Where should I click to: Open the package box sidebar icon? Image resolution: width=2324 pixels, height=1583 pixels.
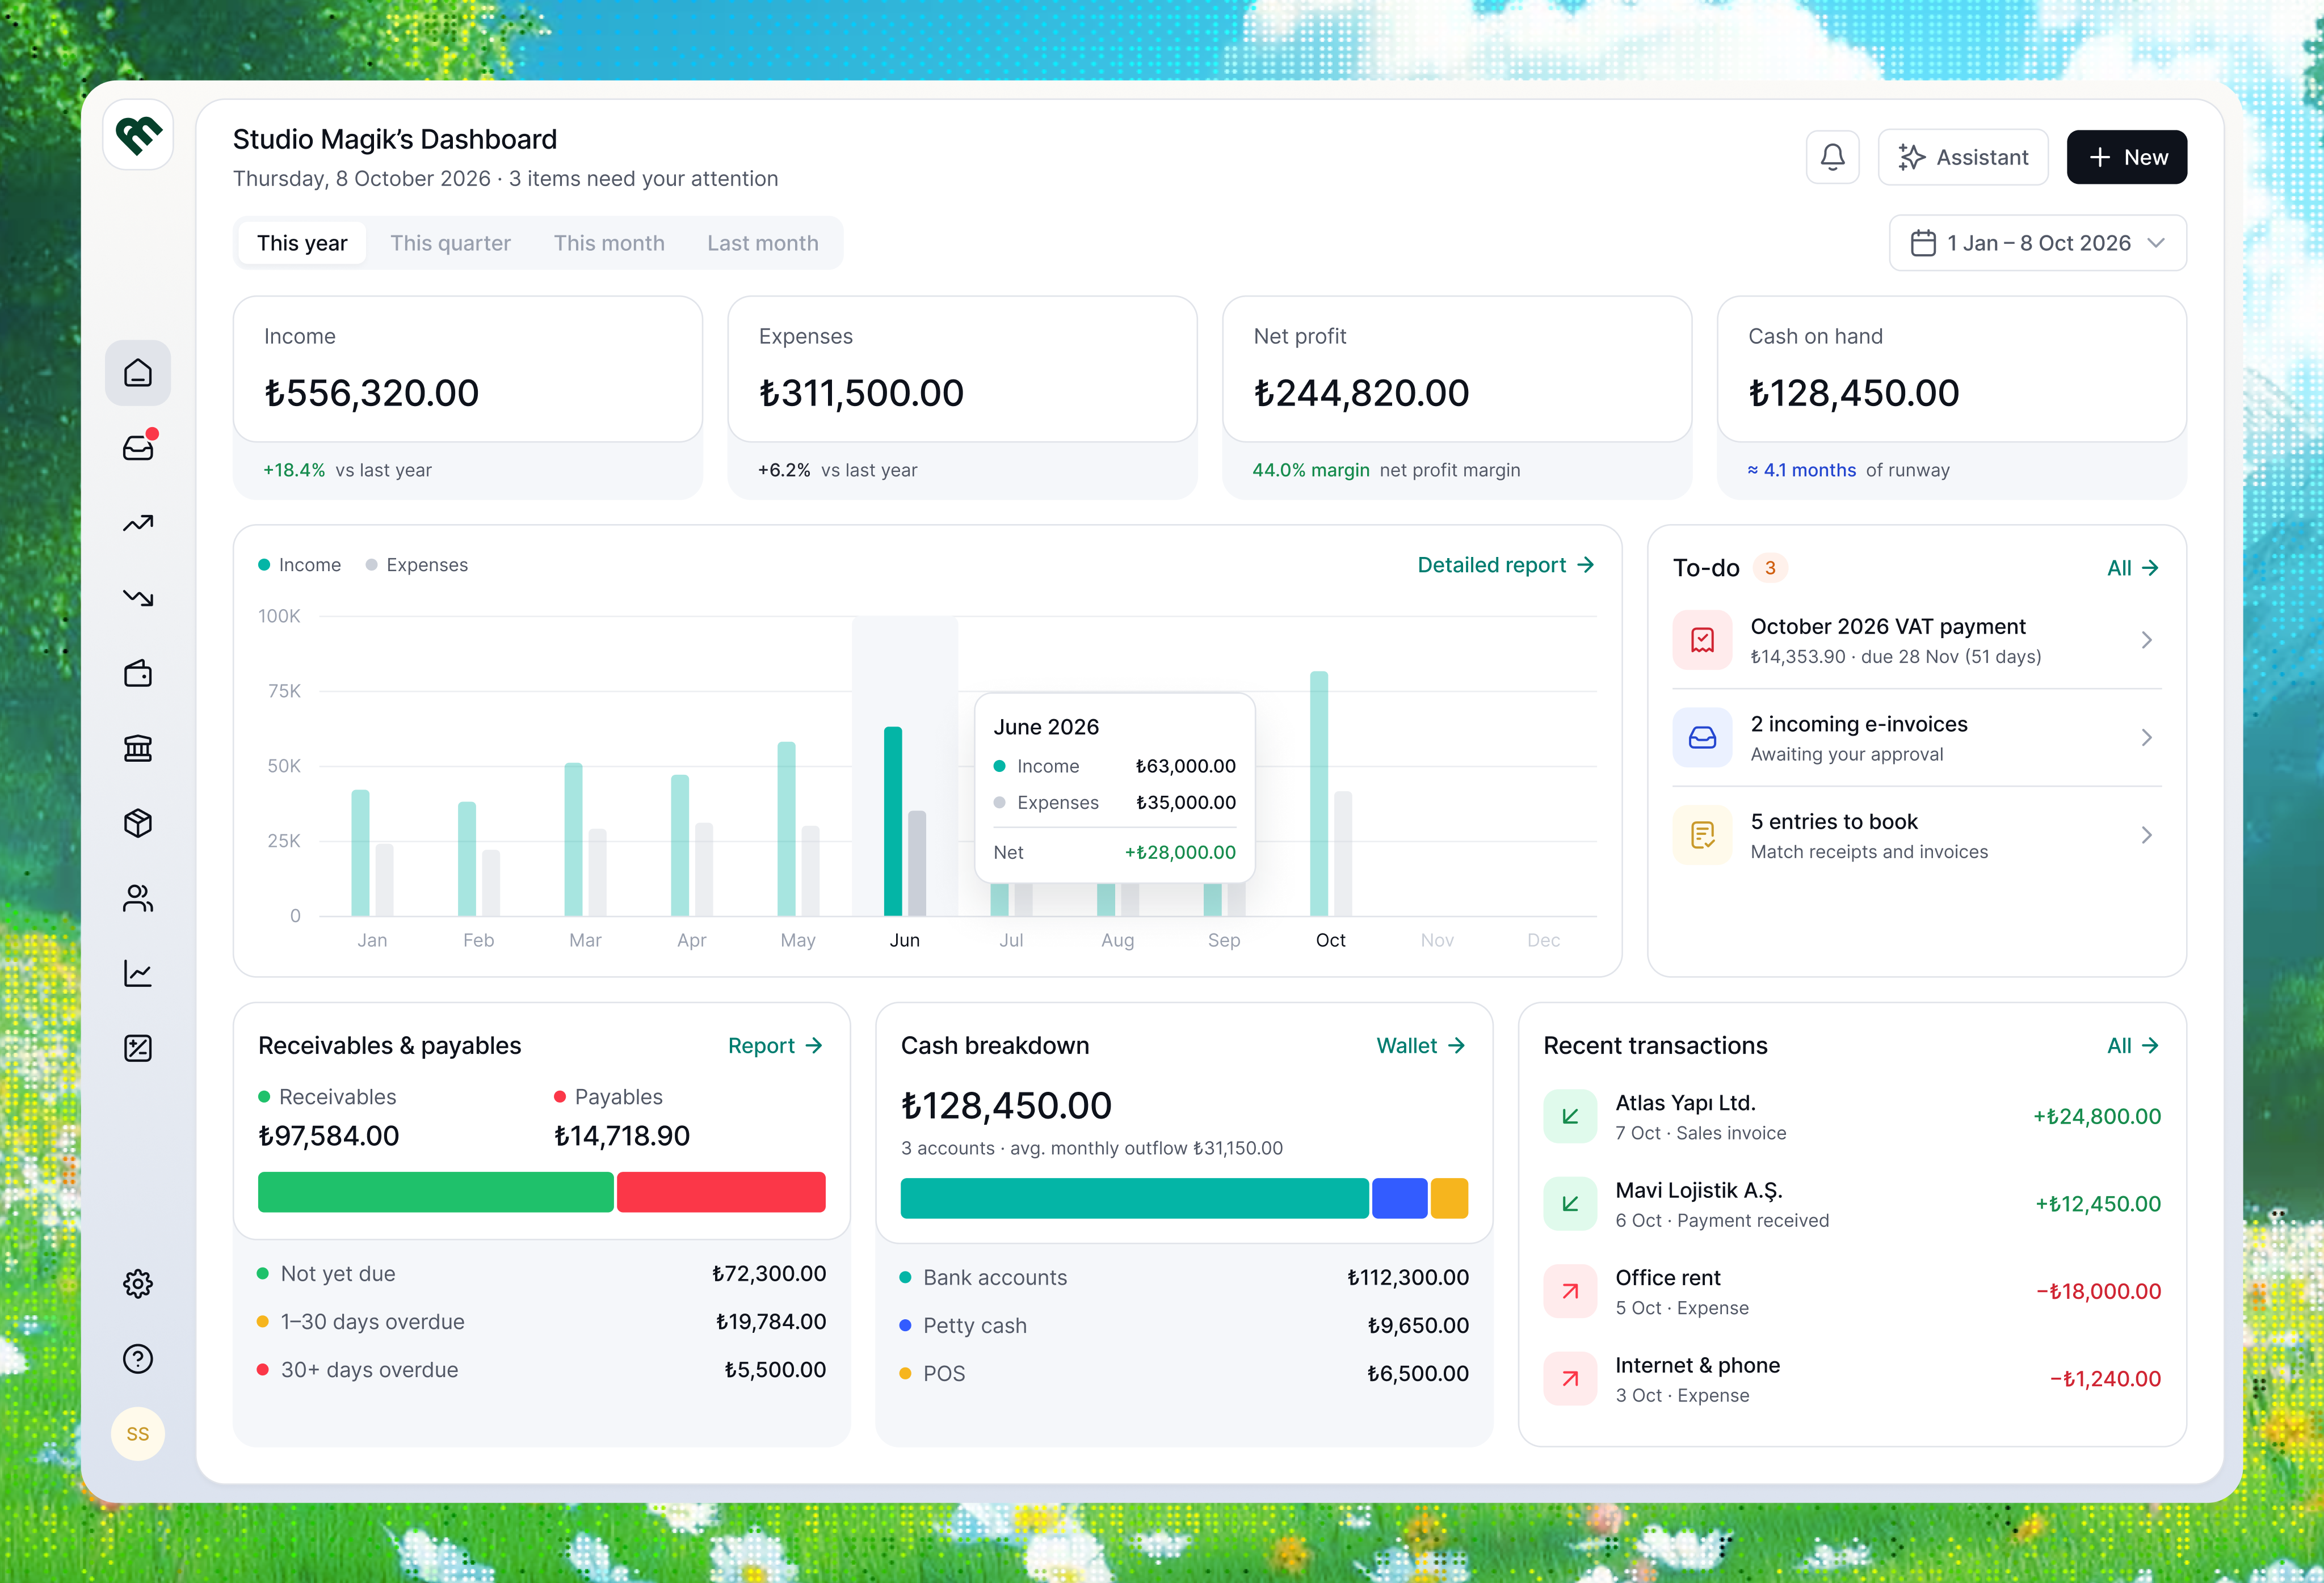(138, 824)
